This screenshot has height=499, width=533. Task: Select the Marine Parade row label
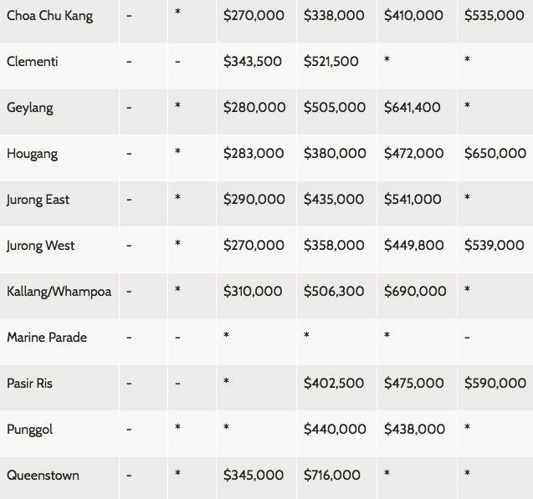pos(47,338)
